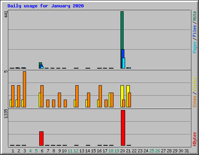
Task: Click the orange Sites bar for day 7
Action: point(48,103)
